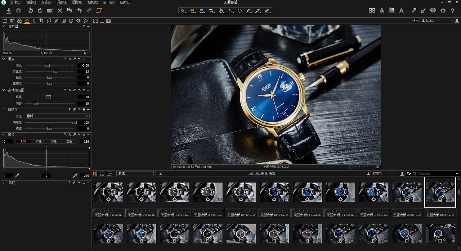Open the Library folder tool tab
This screenshot has width=461, height=251.
(5, 21)
